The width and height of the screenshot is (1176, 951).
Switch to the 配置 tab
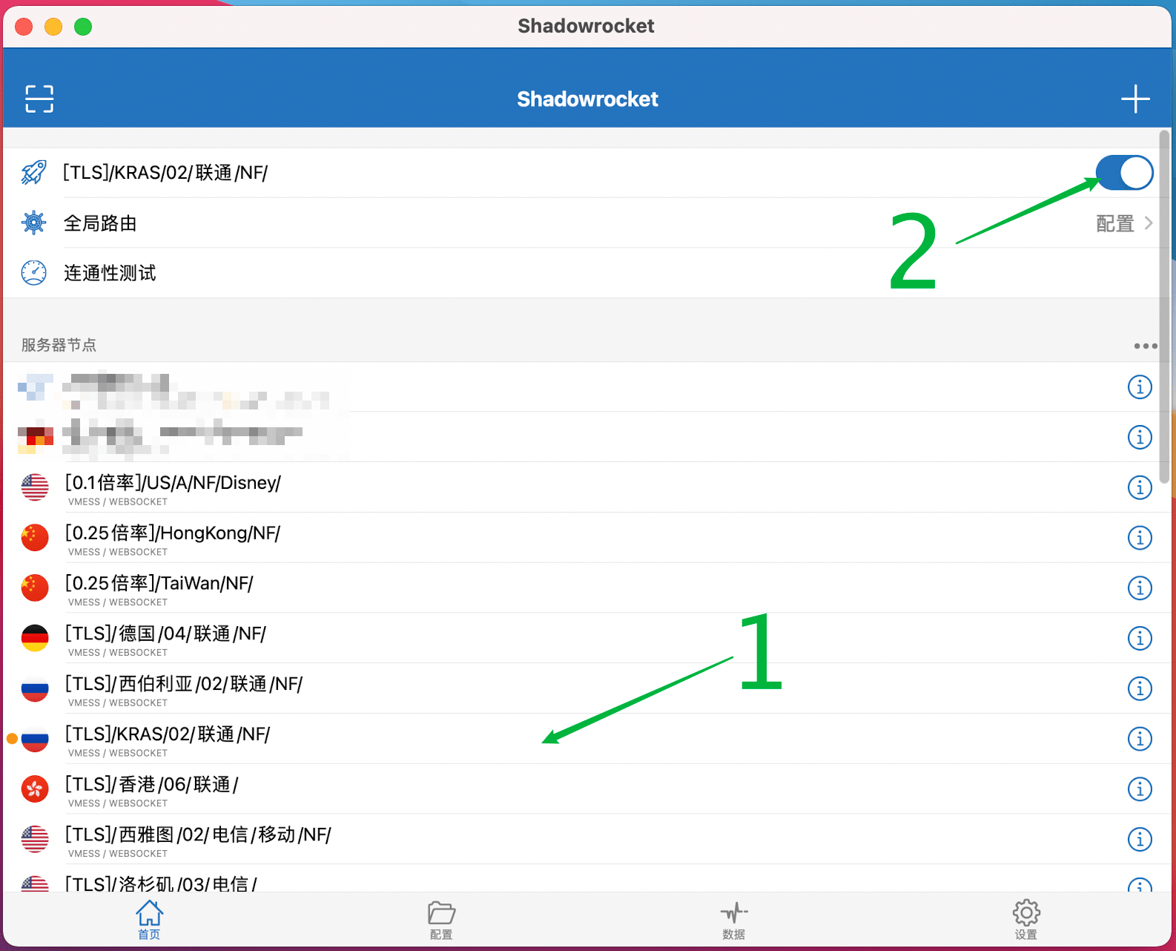pyautogui.click(x=441, y=920)
